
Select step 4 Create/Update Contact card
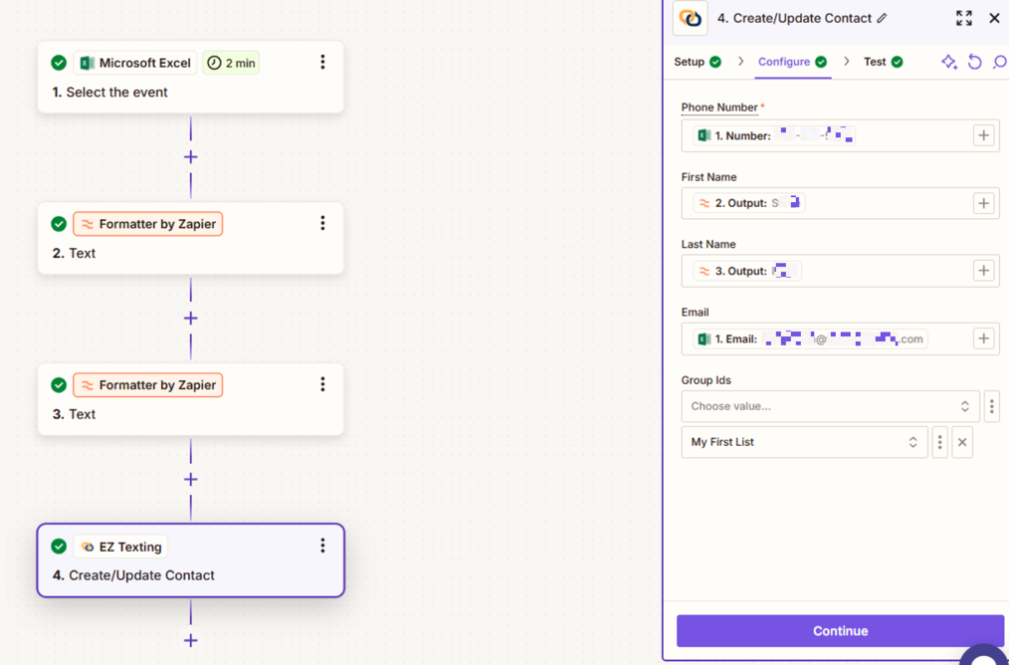pos(190,560)
